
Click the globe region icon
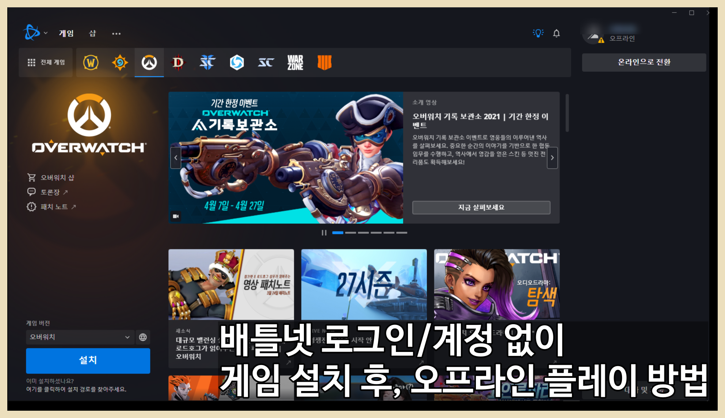pos(143,337)
